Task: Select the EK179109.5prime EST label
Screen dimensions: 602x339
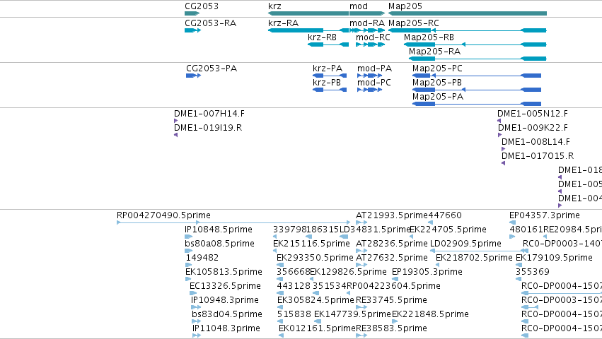Action: (554, 258)
